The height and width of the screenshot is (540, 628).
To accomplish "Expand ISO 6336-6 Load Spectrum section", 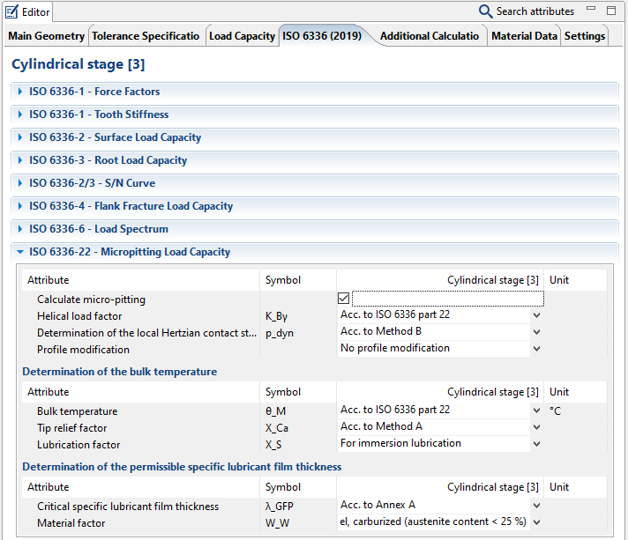I will 98,229.
